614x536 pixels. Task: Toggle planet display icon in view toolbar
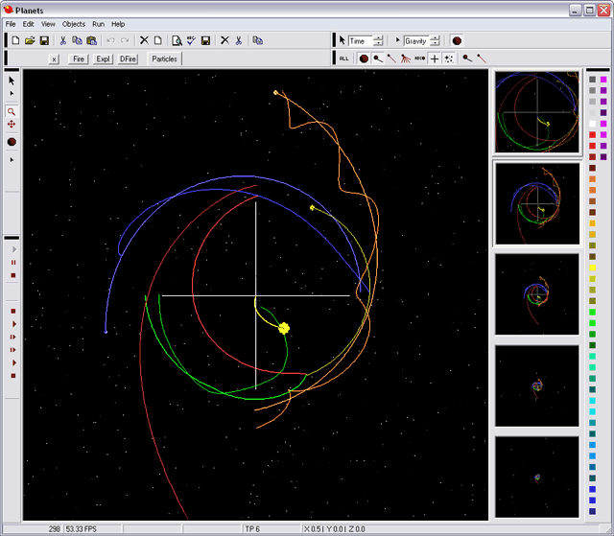[364, 58]
